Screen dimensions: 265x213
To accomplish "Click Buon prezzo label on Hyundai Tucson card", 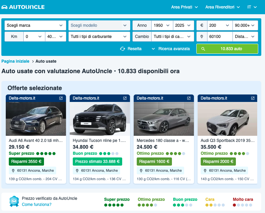I will pyautogui.click(x=85, y=153).
